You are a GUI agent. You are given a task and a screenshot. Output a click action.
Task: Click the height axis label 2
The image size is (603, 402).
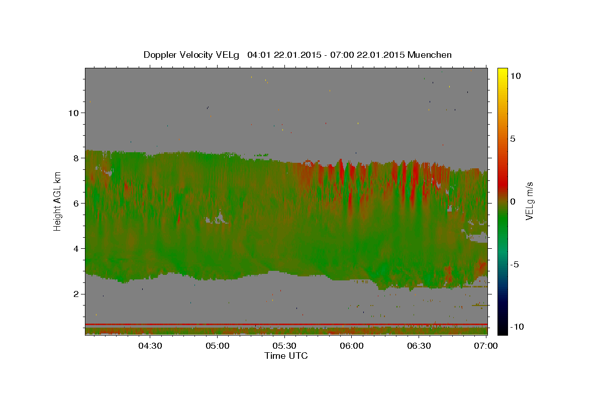(76, 294)
